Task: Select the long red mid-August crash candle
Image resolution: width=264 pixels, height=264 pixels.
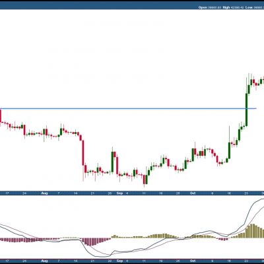Action: click(83, 153)
